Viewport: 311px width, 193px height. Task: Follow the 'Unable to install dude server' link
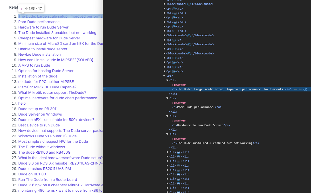43,49
